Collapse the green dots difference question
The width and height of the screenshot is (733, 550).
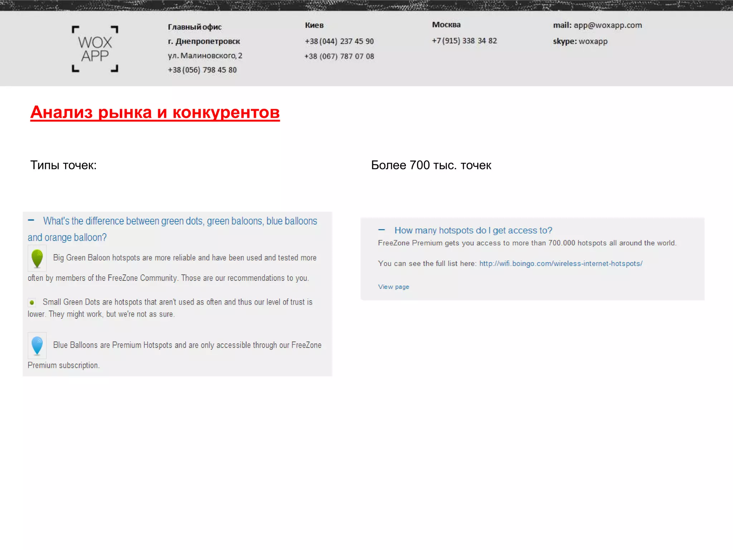(31, 220)
